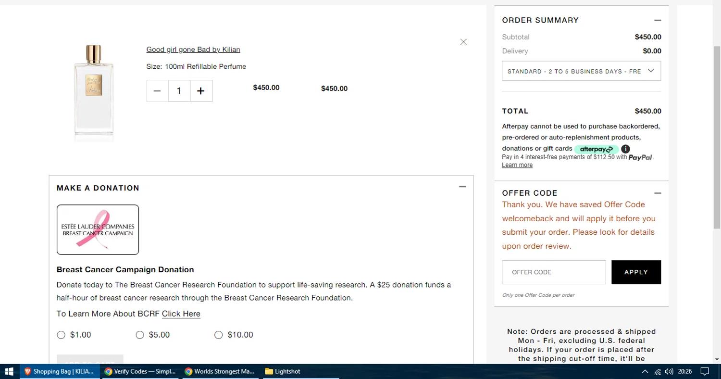Click the Breast Cancer Campaign logo
The height and width of the screenshot is (379, 721).
[x=98, y=229]
